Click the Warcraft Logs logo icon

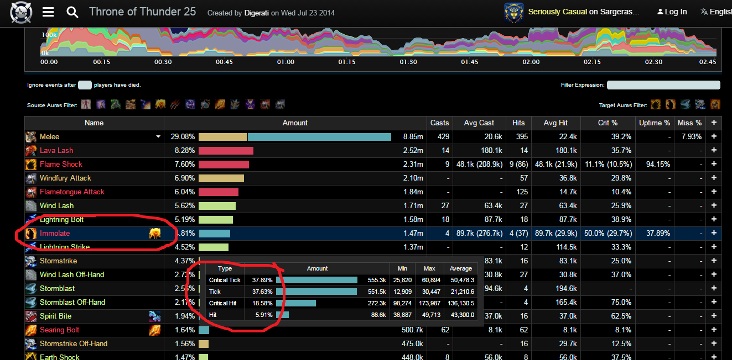(21, 12)
